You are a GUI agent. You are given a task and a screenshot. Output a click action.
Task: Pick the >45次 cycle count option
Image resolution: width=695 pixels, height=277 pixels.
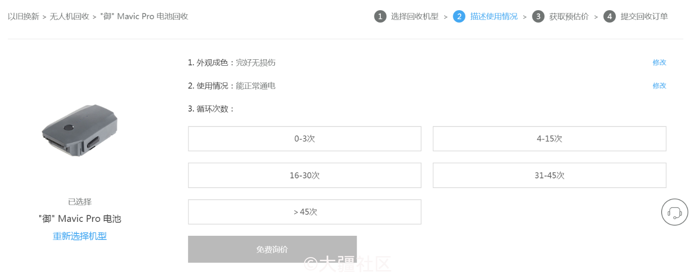tap(305, 212)
